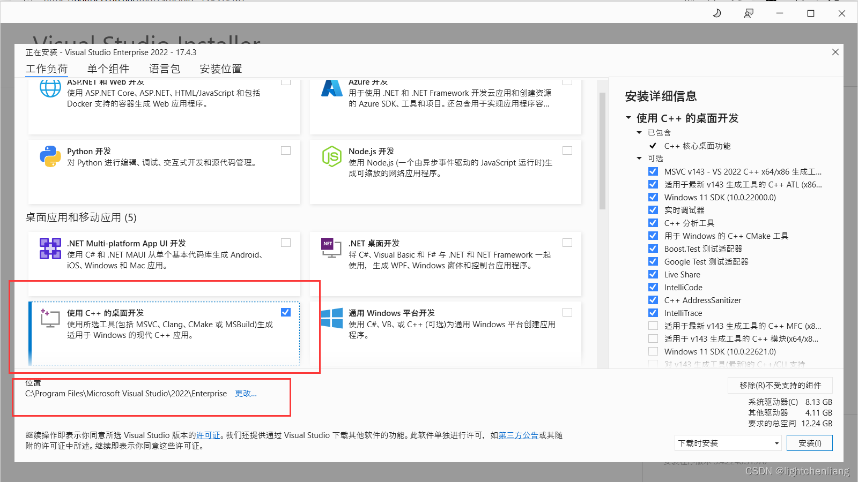Check the Python 开发 workload checkbox

click(x=286, y=151)
